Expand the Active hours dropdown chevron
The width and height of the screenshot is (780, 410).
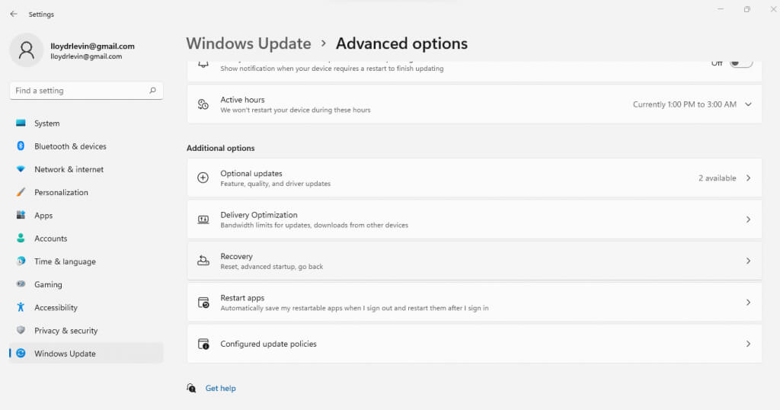pyautogui.click(x=748, y=104)
